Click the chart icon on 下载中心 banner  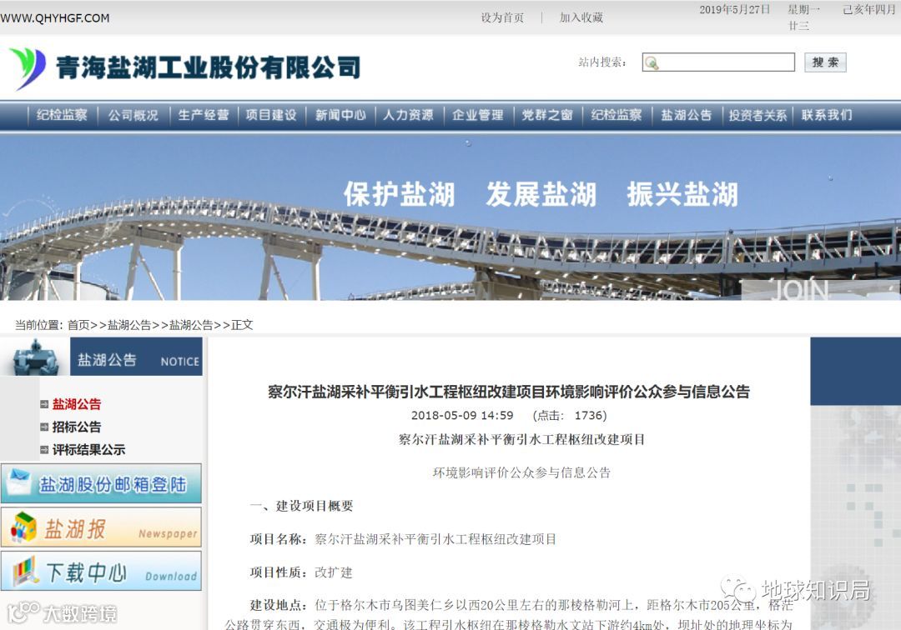25,571
